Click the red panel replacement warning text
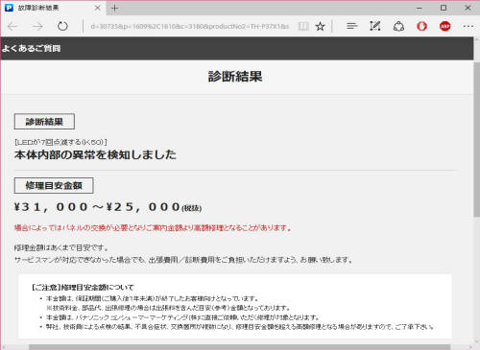This screenshot has height=350, width=480. 153,228
